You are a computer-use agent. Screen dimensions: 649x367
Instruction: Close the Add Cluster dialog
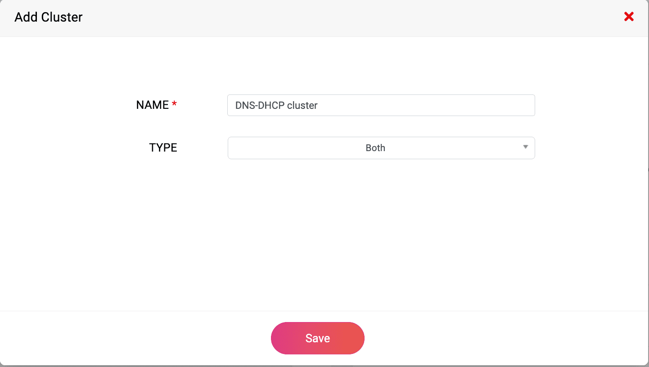[629, 17]
